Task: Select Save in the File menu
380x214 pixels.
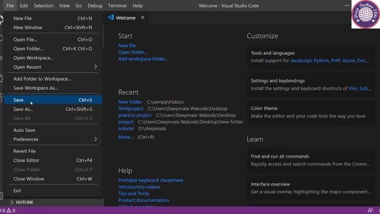Action: click(53, 100)
